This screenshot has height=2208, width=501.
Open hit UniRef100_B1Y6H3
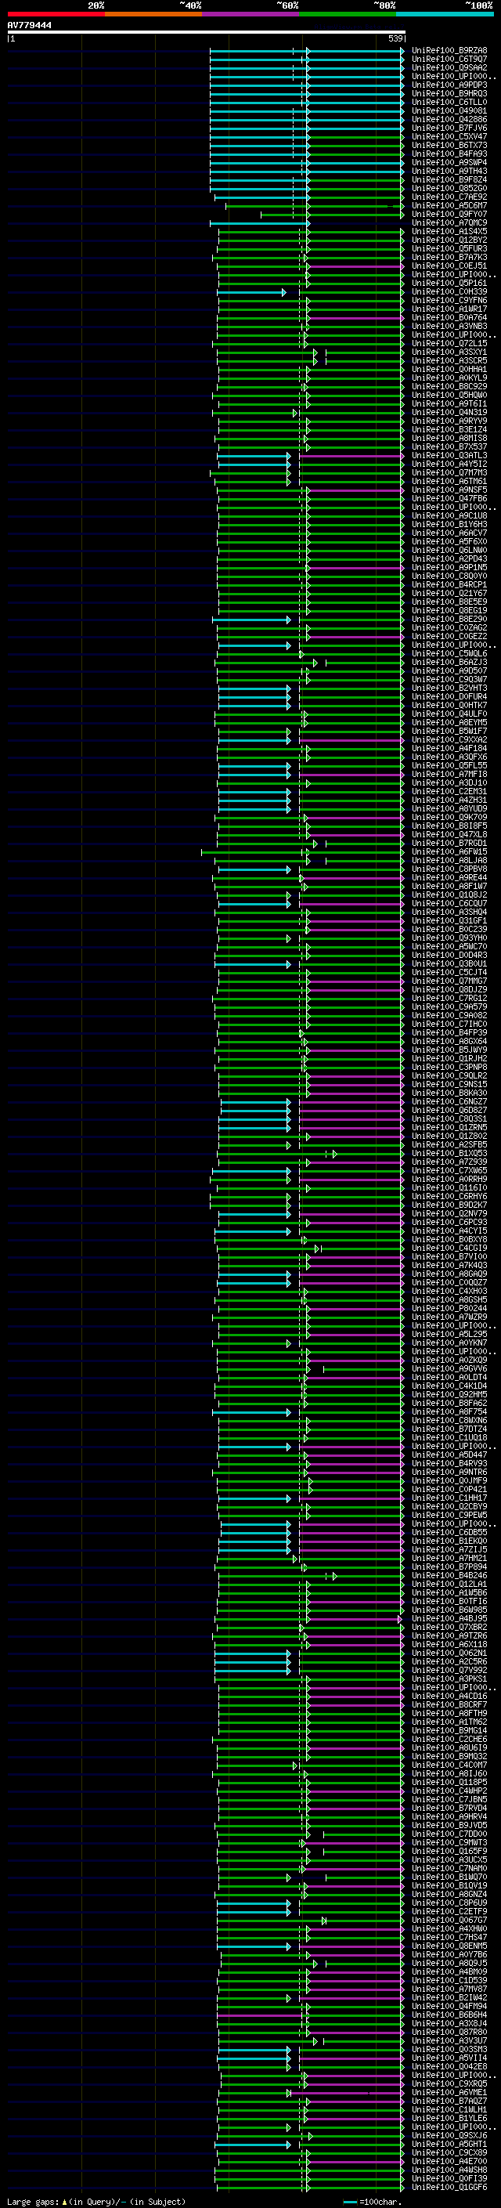point(449,525)
